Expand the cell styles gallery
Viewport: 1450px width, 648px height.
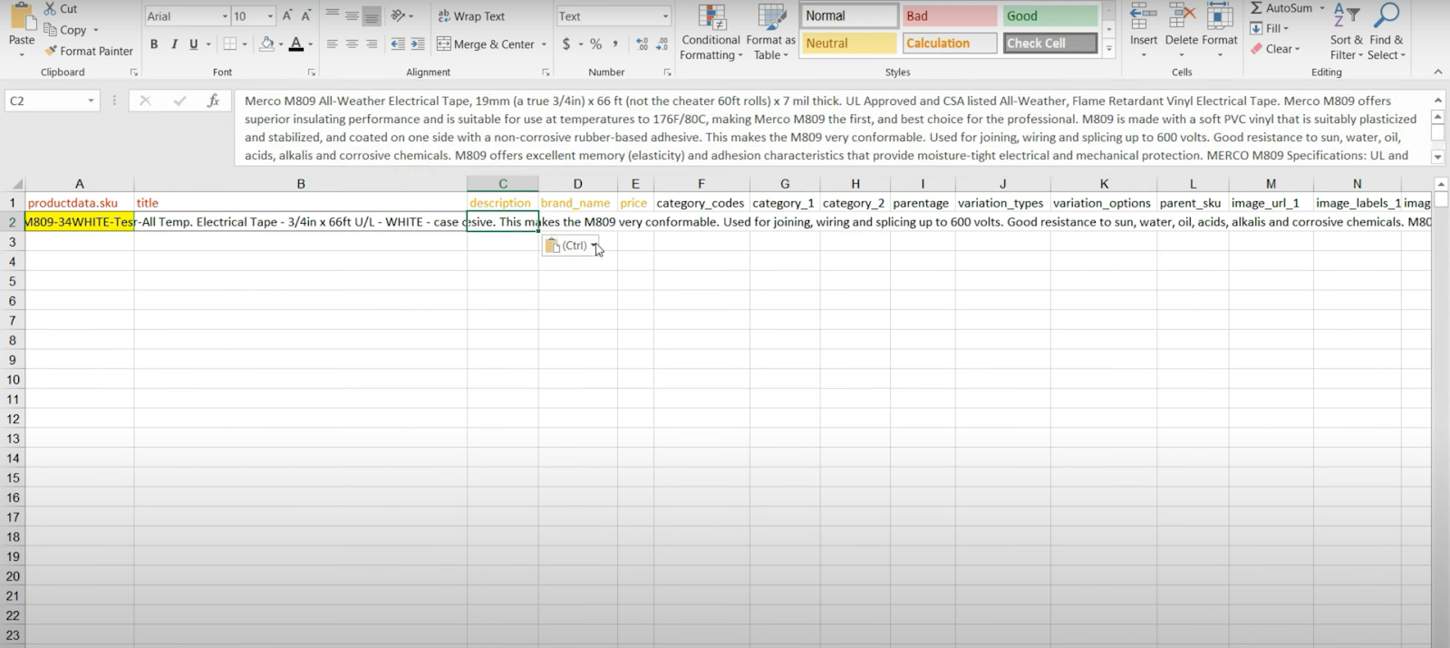[1108, 49]
